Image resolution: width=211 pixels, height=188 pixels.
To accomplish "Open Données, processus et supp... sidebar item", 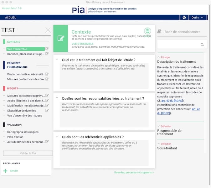I will [26, 54].
